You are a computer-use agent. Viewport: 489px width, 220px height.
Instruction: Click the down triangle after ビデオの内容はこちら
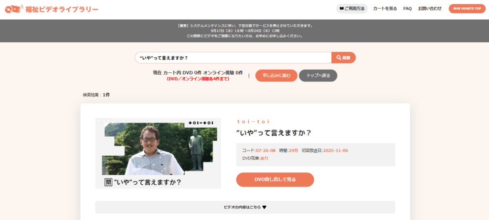(265, 207)
